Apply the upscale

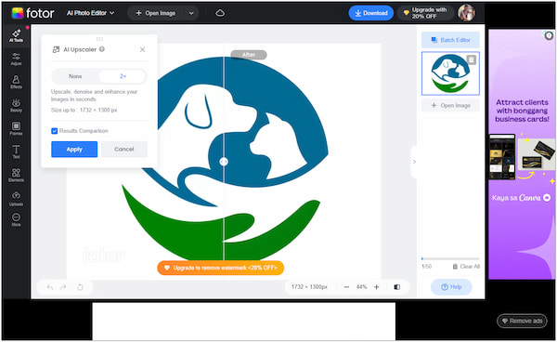coord(74,150)
